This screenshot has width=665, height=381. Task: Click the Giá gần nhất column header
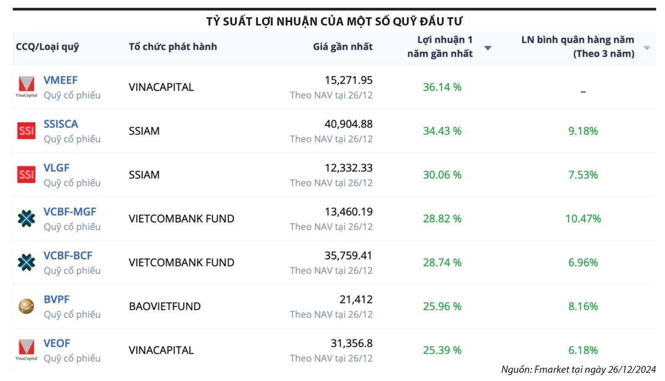click(342, 46)
